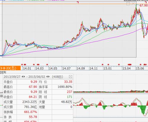The height and width of the screenshot is (122, 148).
Task: Maximize the selected chart region
Action: click(x=128, y=4)
